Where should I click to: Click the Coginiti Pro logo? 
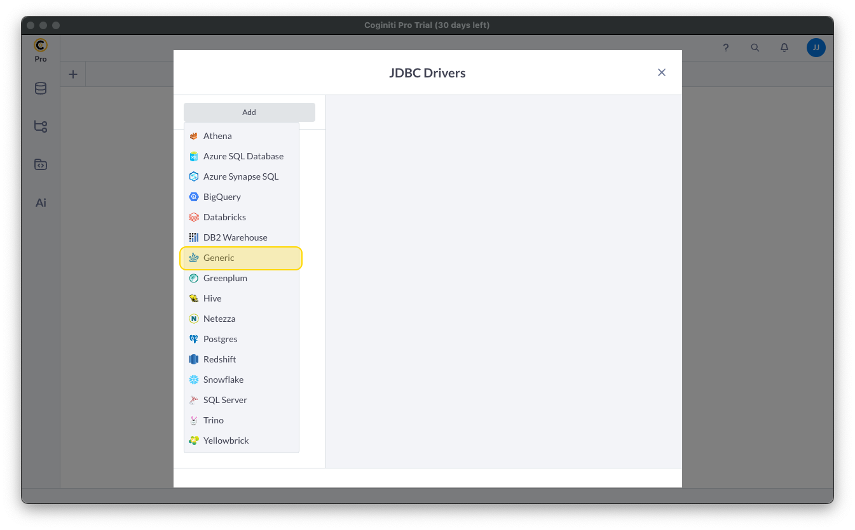[41, 50]
